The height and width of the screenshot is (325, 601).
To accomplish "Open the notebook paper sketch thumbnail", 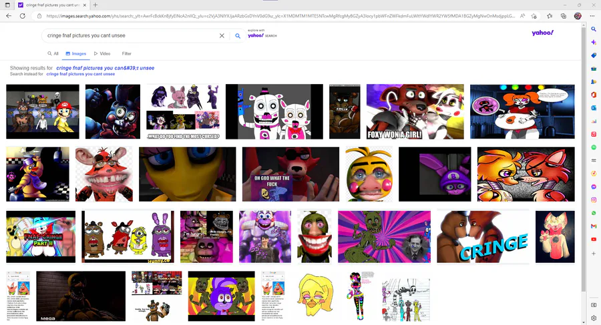I will point(405,300).
